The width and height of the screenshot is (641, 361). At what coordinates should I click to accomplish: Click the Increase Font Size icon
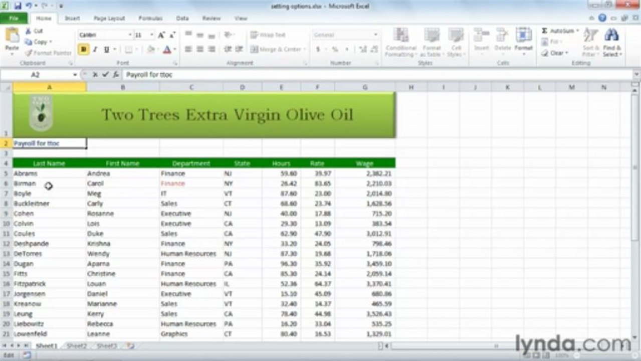[x=161, y=35]
